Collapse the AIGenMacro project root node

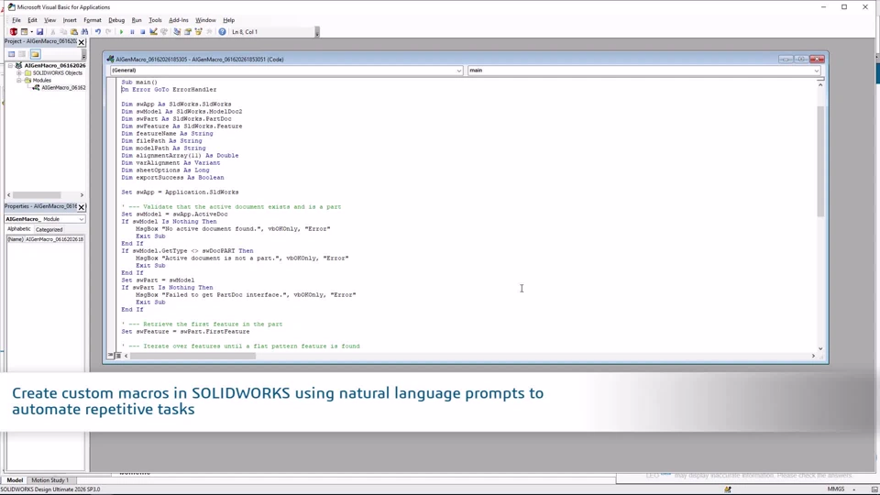[x=11, y=66]
